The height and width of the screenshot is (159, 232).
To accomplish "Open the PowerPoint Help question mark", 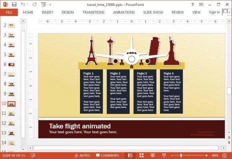I will click(x=192, y=4).
